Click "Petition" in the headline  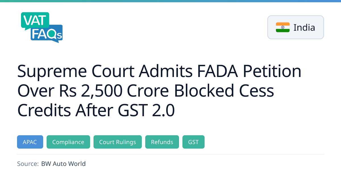(x=273, y=71)
